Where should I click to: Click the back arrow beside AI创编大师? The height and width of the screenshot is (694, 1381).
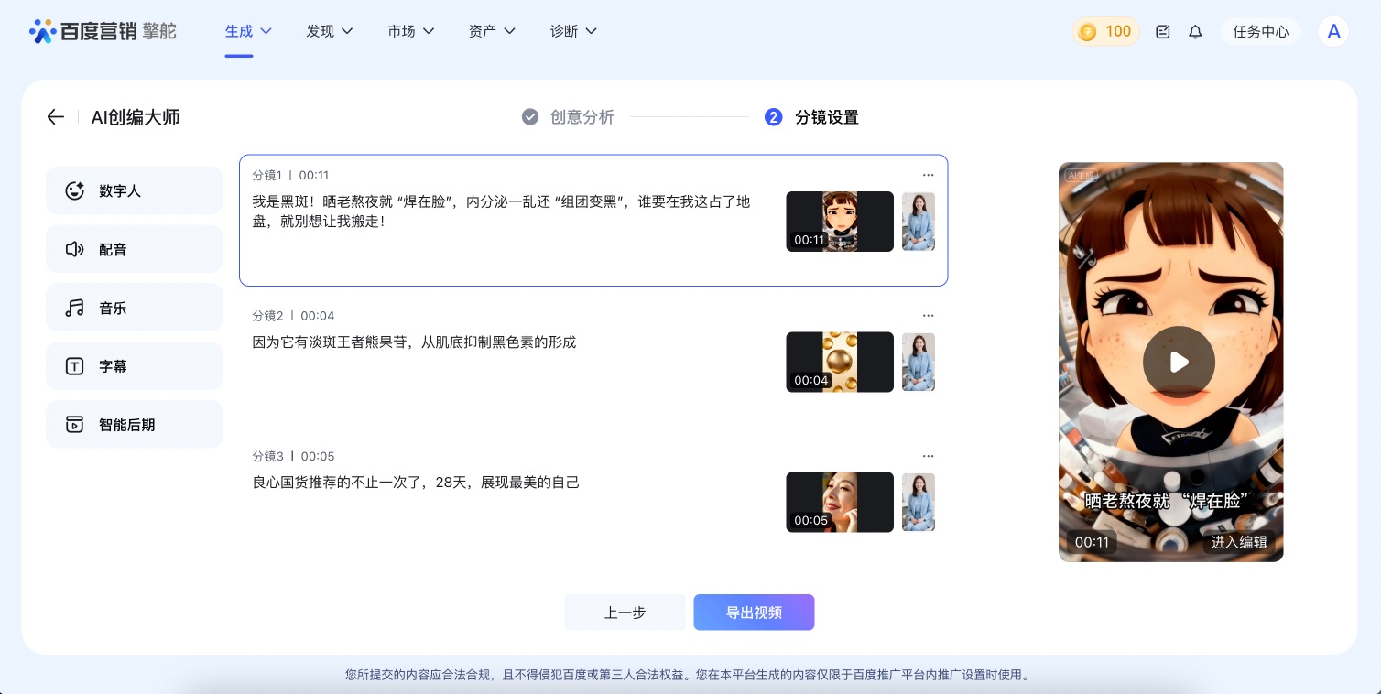(x=56, y=117)
